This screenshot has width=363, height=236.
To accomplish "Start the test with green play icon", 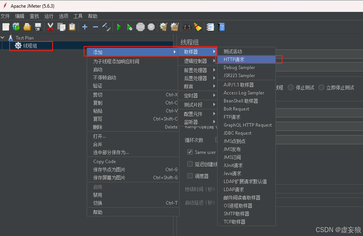I will [119, 27].
